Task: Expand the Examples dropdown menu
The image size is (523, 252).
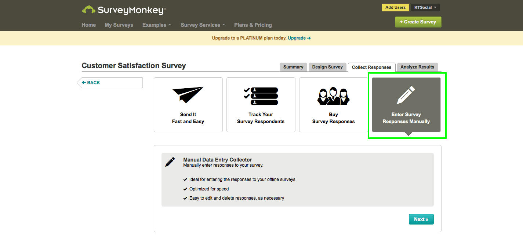Action: pyautogui.click(x=157, y=25)
